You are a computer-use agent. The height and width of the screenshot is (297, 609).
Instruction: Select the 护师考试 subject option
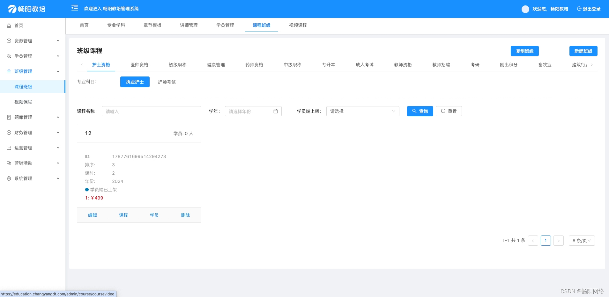(x=167, y=82)
